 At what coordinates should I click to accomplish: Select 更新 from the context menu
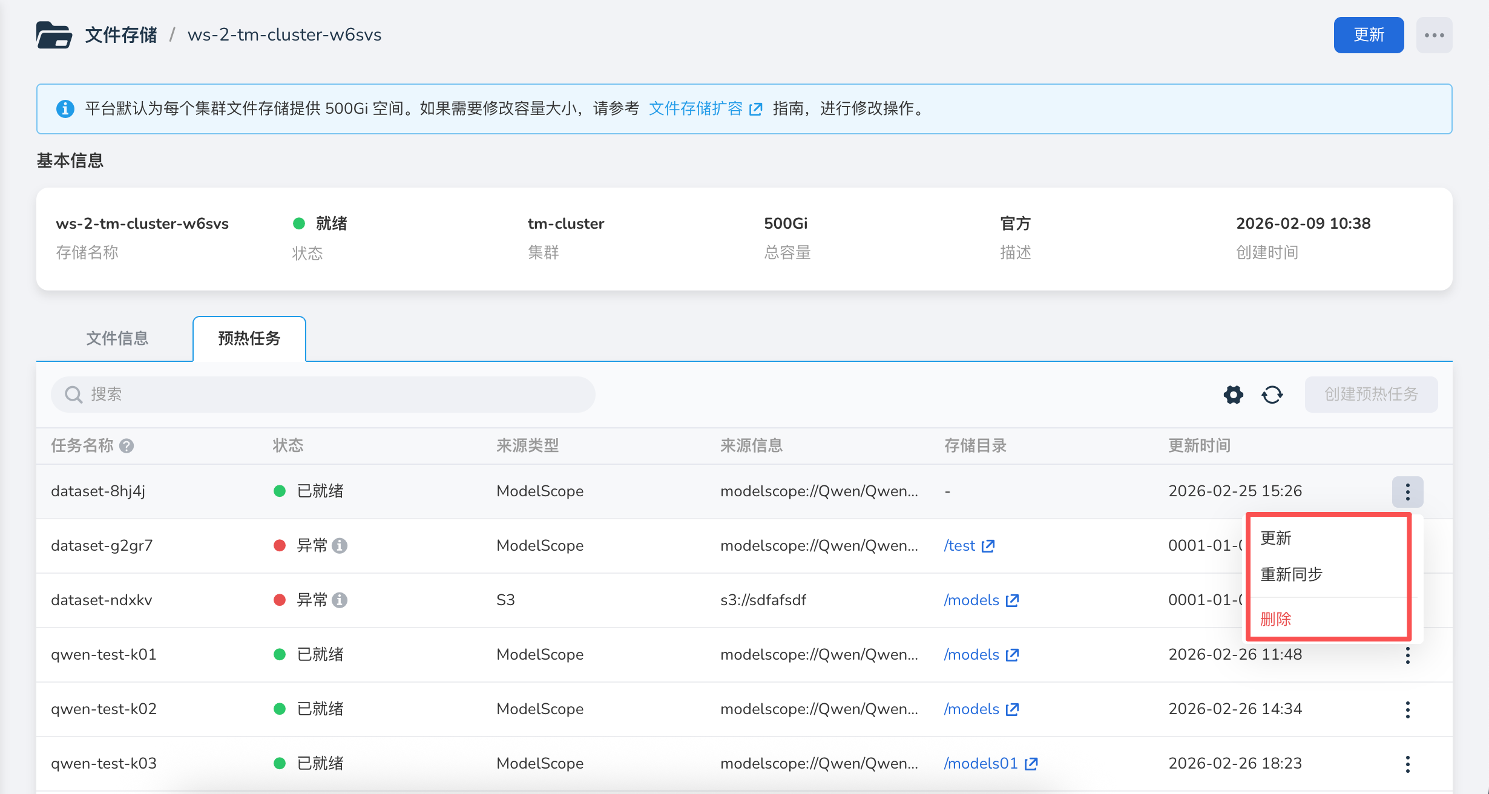(x=1276, y=538)
